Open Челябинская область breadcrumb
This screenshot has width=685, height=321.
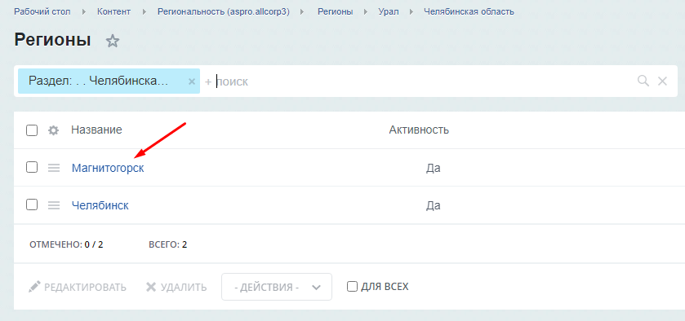(469, 11)
